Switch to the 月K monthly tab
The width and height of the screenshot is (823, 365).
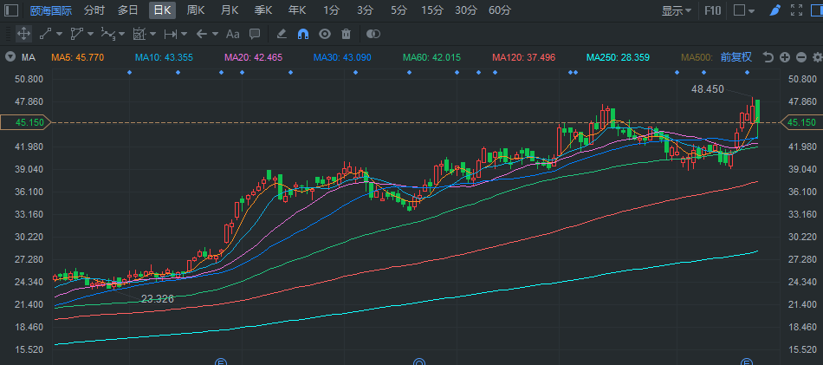(x=230, y=10)
